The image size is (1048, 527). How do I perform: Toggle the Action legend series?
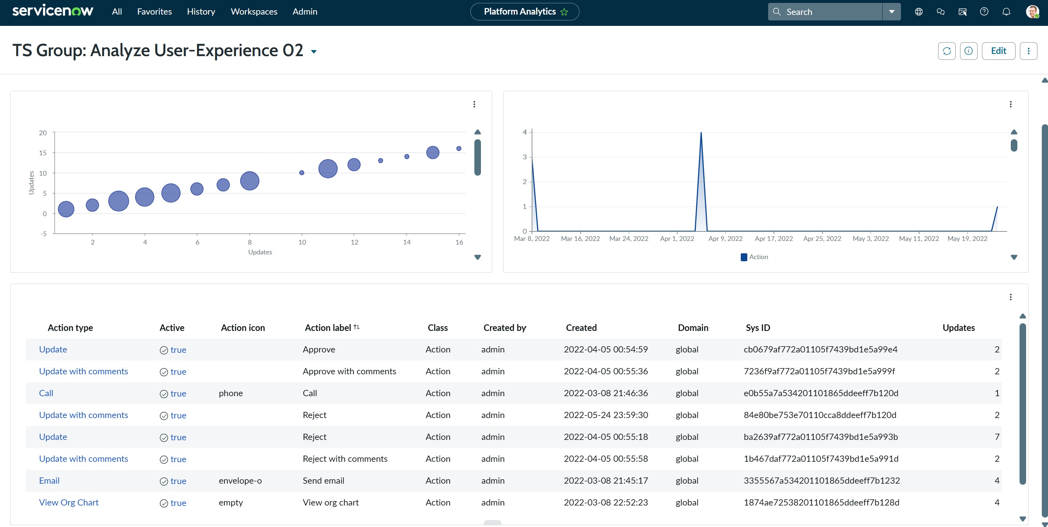pos(754,257)
